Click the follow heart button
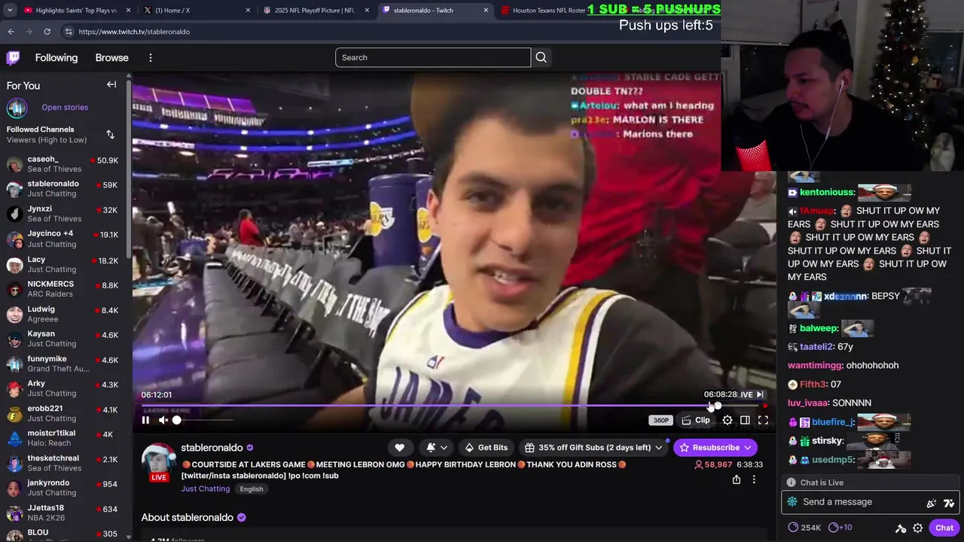The height and width of the screenshot is (542, 964). [399, 447]
